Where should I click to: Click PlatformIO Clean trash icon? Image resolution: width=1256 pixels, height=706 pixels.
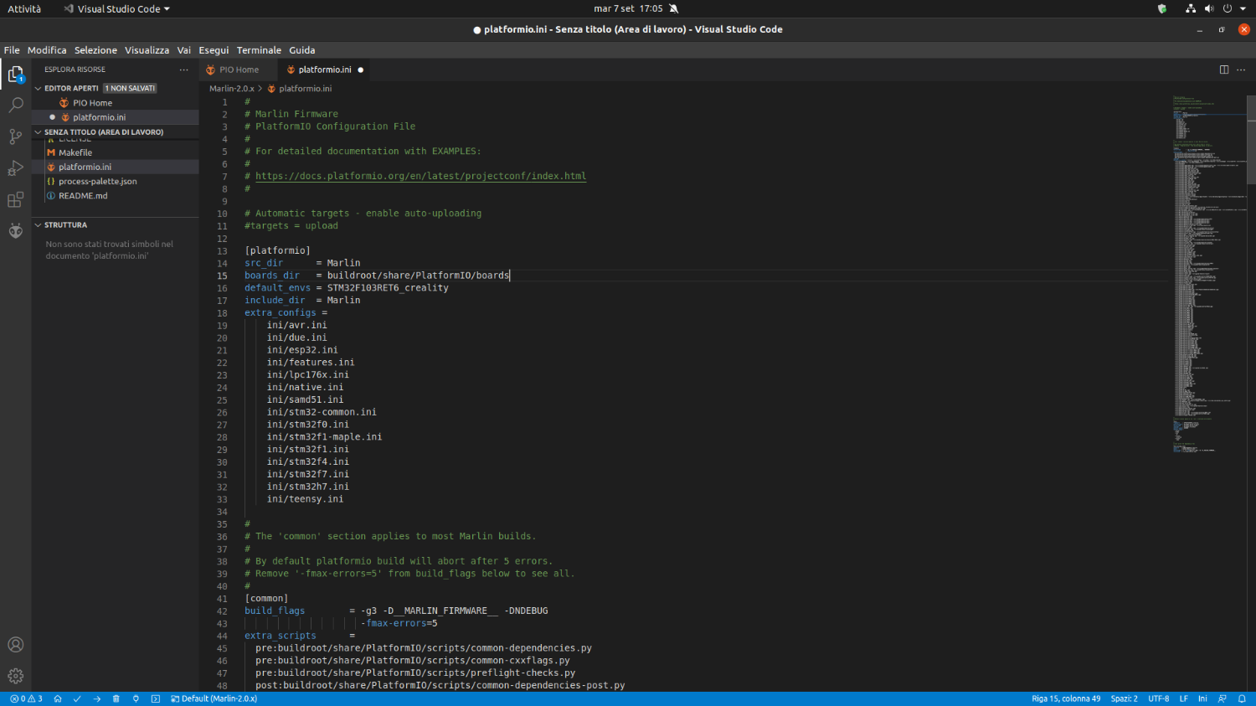point(116,698)
